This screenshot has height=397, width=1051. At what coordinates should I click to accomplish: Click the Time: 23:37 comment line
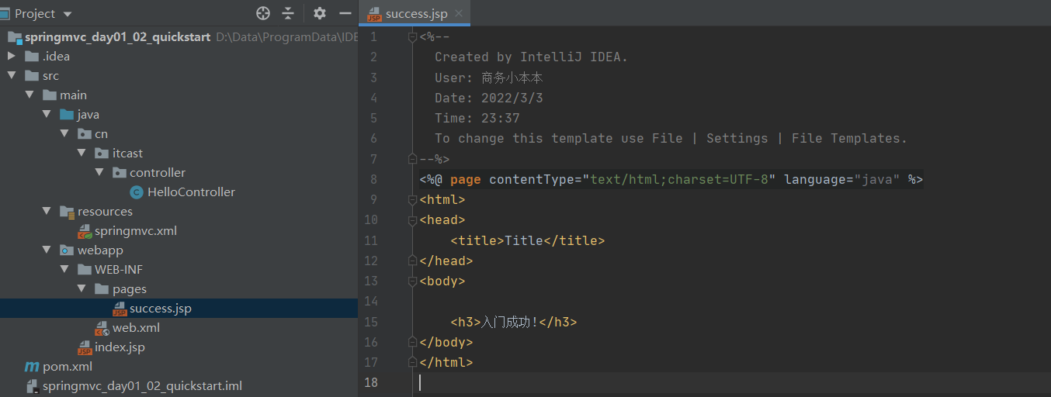pyautogui.click(x=477, y=118)
